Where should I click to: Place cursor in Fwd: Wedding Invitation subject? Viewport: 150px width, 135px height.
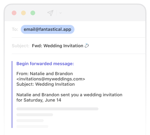click(57, 46)
